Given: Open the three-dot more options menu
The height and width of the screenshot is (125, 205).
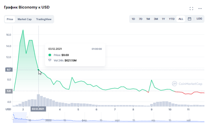Looking at the screenshot, I should tap(200, 8).
